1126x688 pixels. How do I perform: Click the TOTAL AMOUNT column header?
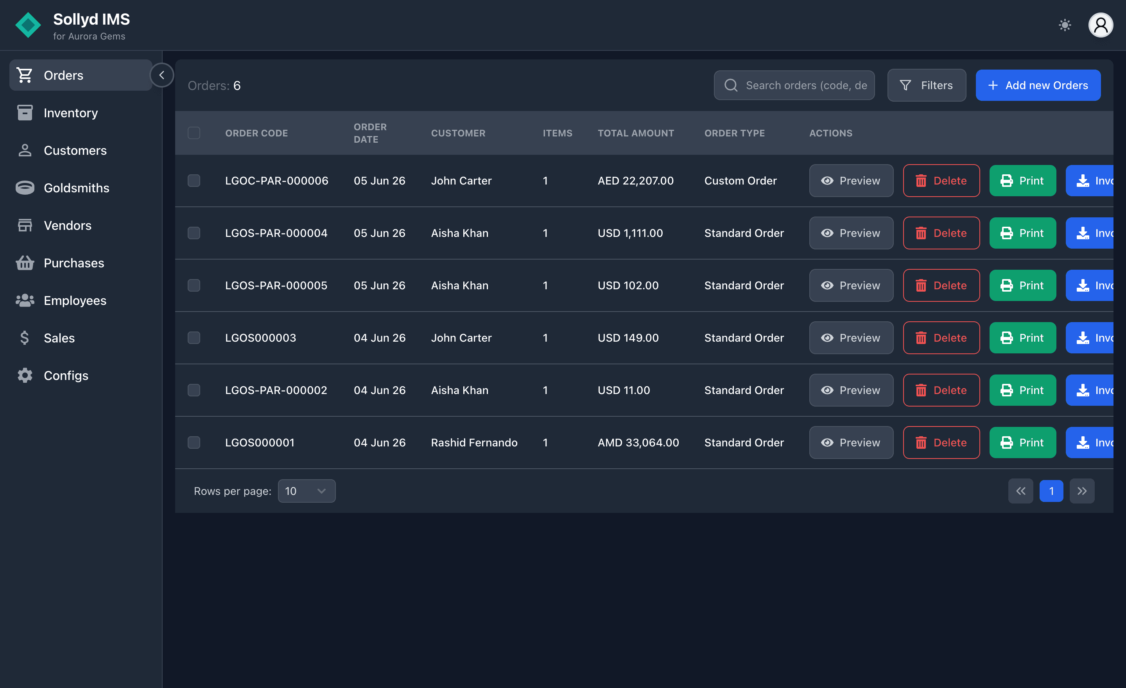point(636,133)
